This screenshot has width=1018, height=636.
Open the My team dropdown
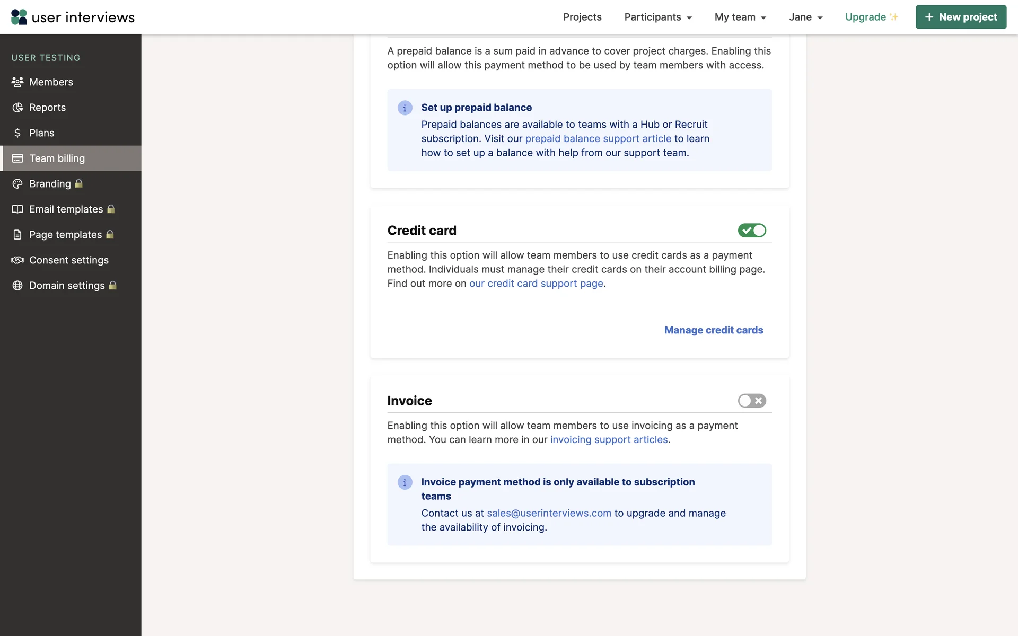740,17
